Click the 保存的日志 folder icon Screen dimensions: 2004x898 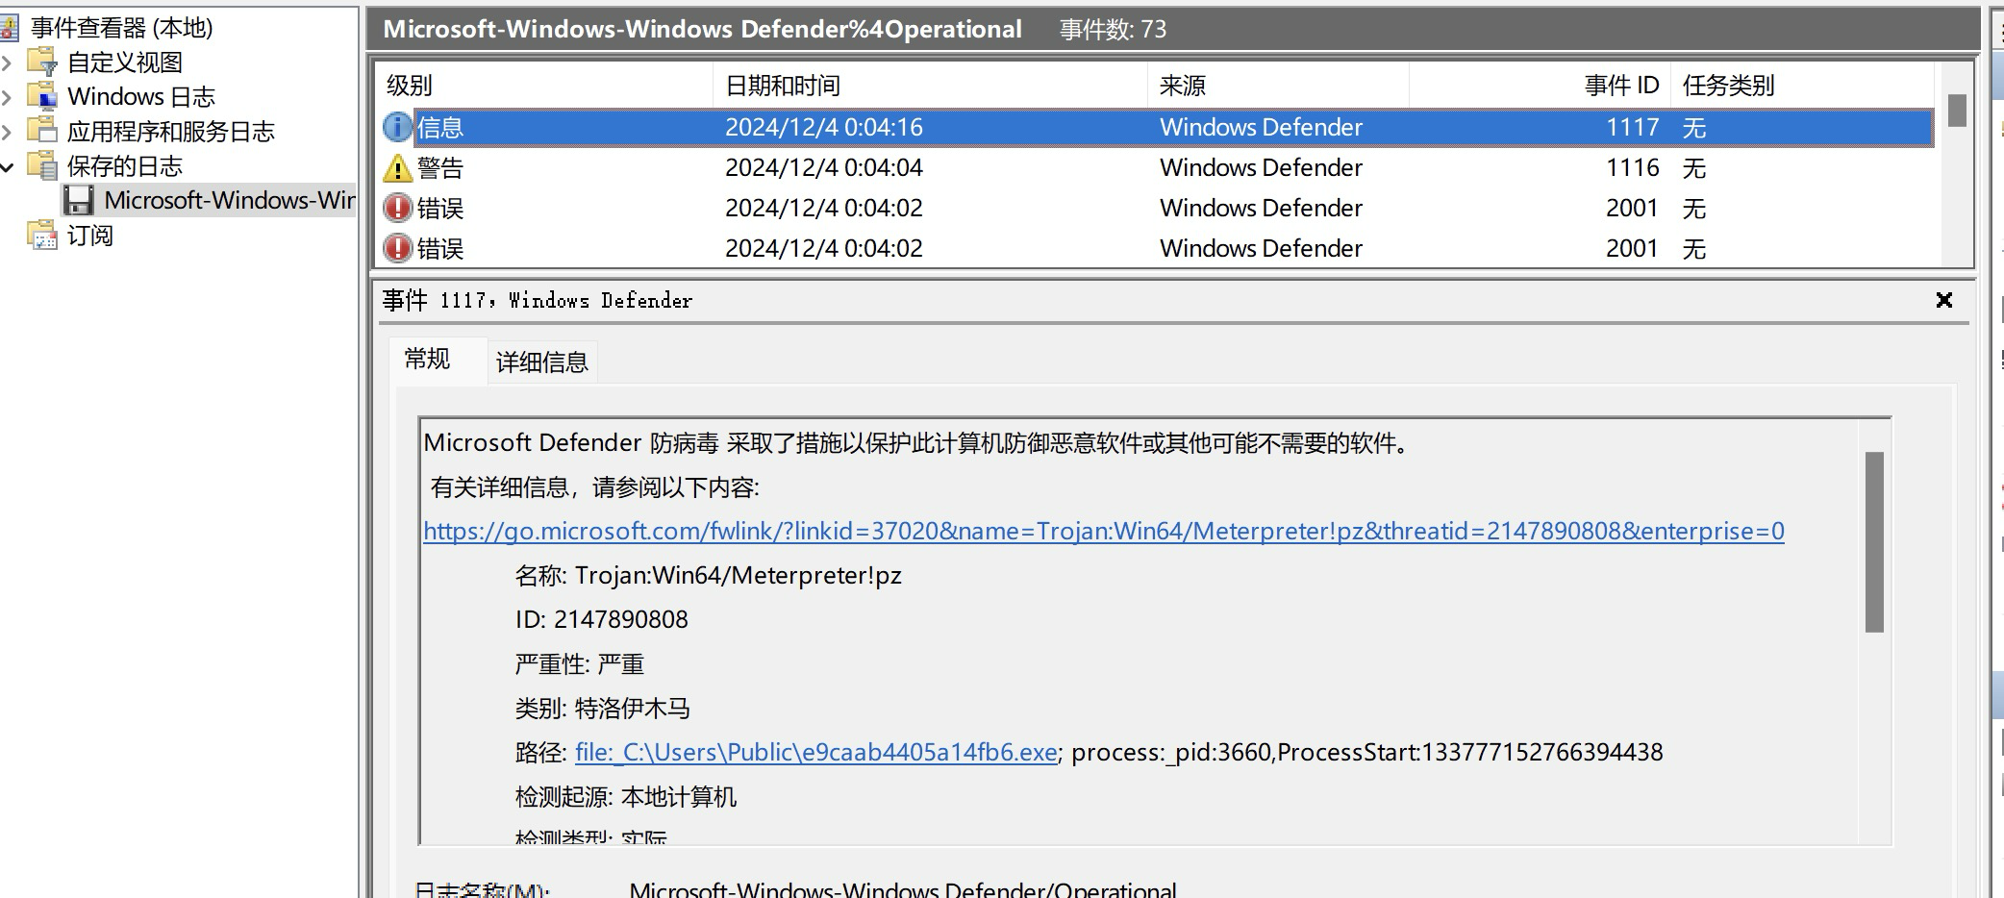(42, 165)
